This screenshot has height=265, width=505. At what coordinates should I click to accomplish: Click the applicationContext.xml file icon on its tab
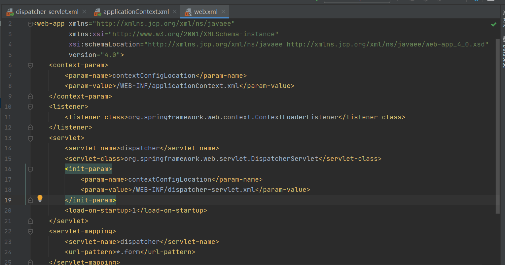tap(97, 11)
